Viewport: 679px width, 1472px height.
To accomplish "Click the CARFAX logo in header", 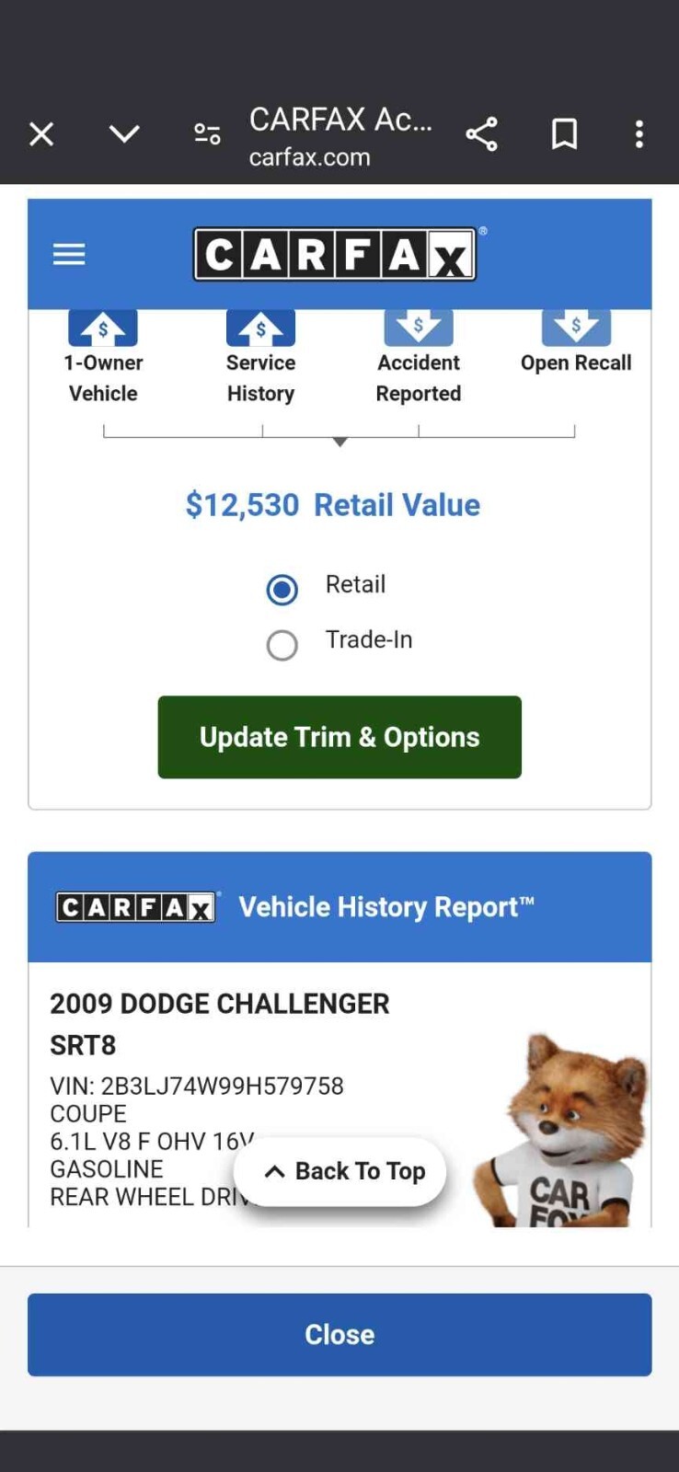I will tap(335, 254).
